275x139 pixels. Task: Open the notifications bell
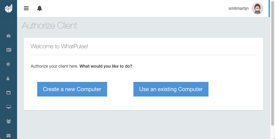pyautogui.click(x=40, y=8)
